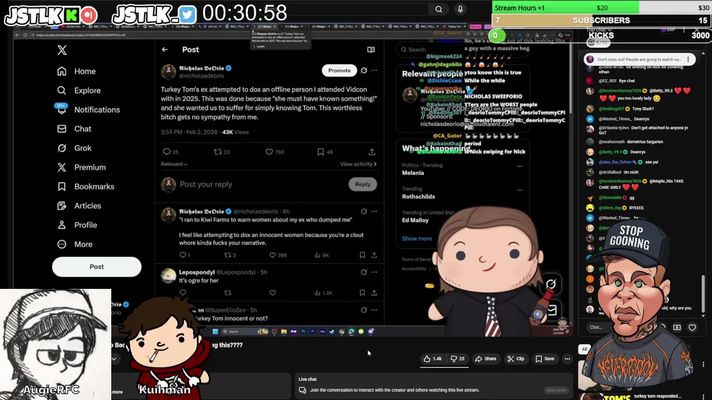Open three-dot menu on main post
712x400 pixels.
pyautogui.click(x=374, y=71)
